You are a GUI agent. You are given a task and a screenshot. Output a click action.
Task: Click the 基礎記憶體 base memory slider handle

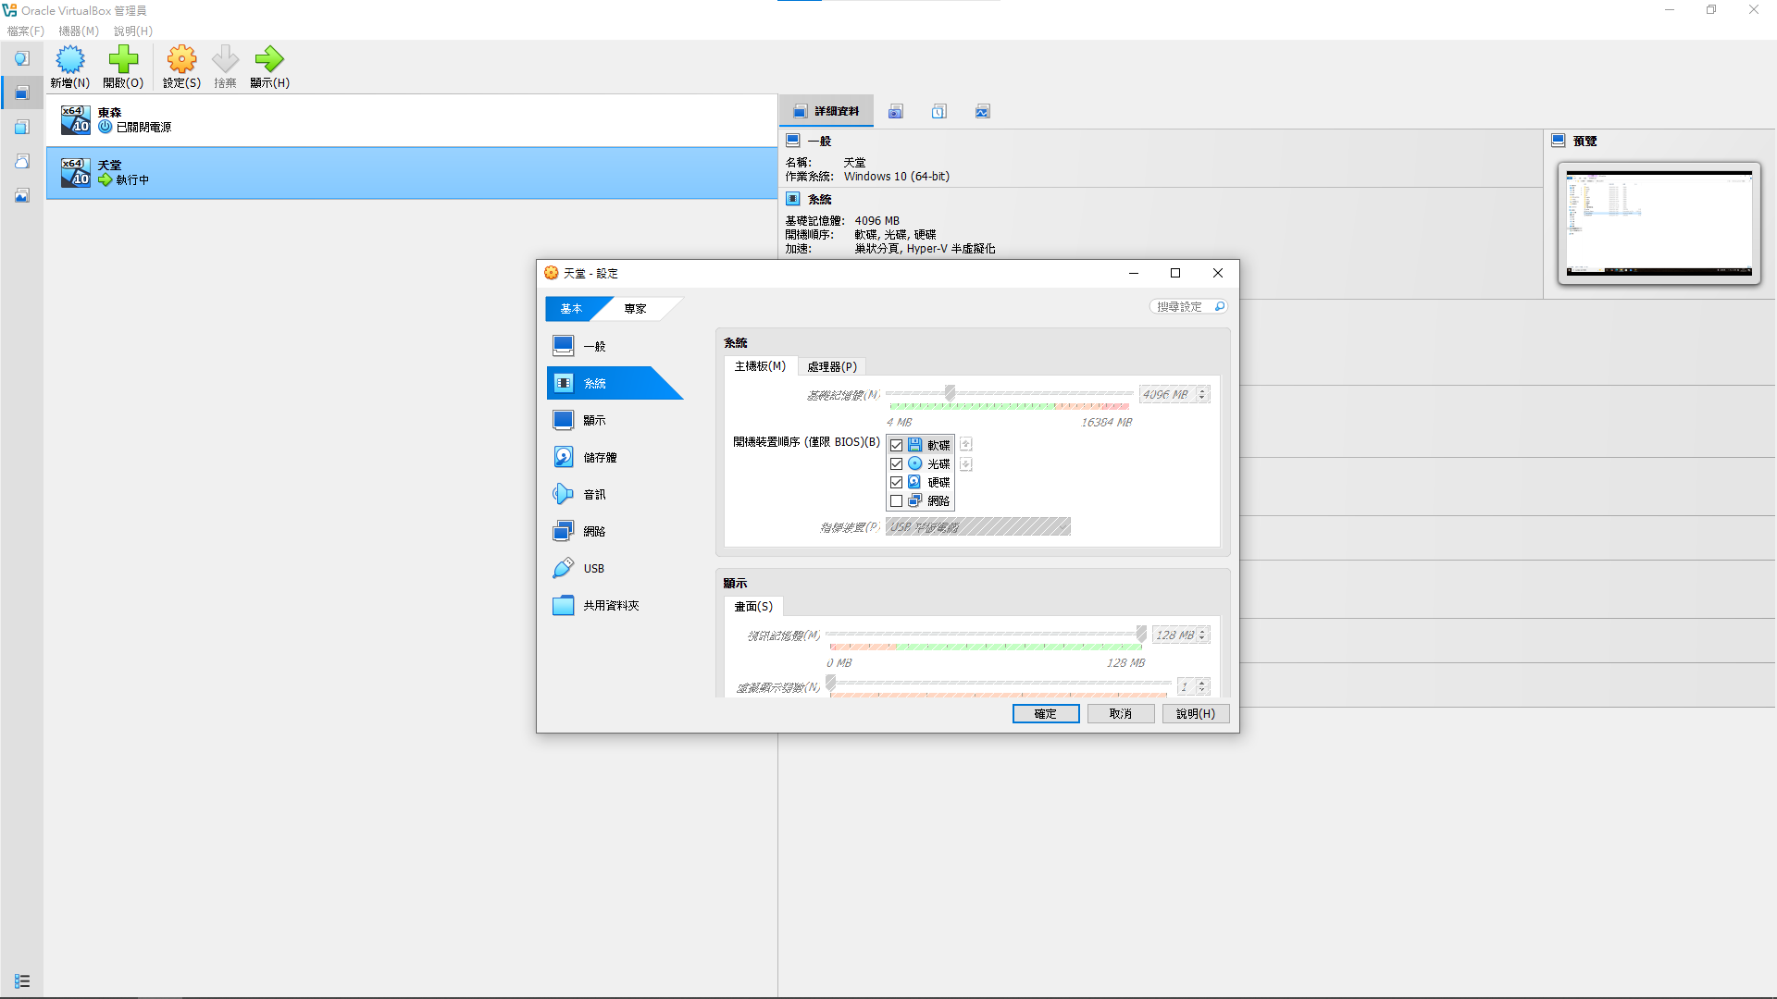(950, 393)
